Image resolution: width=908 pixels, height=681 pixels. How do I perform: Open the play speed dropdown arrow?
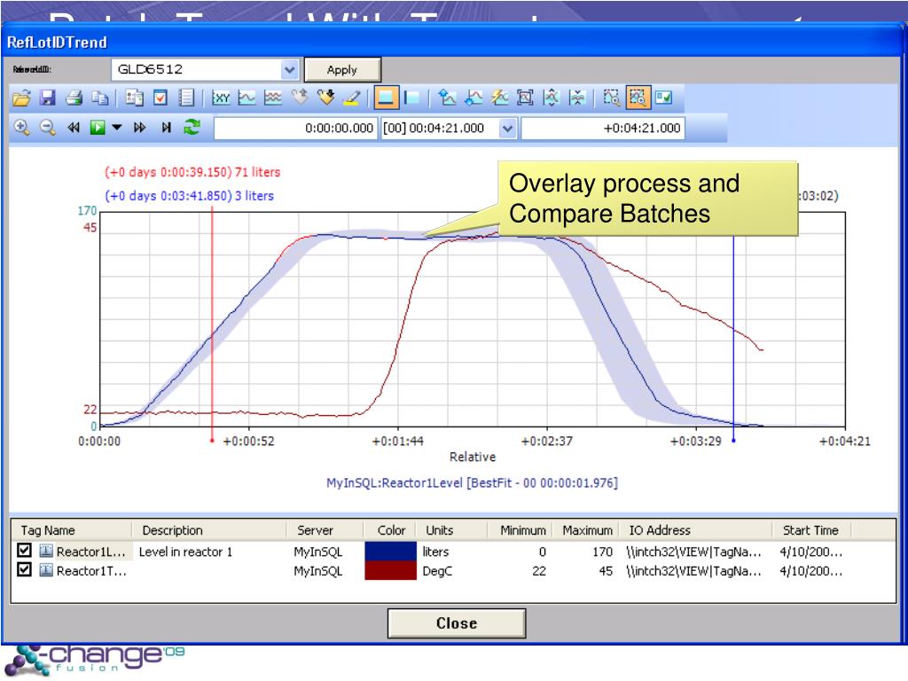coord(117,128)
